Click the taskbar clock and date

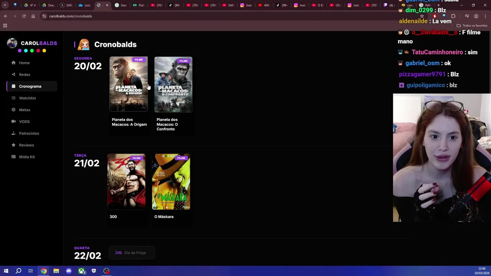pyautogui.click(x=481, y=271)
